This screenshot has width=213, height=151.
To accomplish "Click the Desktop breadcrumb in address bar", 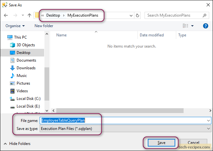I will point(53,15).
